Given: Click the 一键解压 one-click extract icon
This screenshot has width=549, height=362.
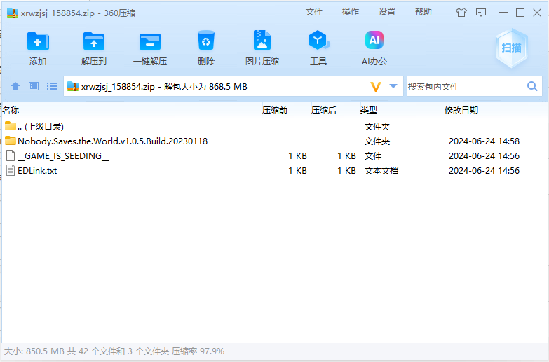Looking at the screenshot, I should click(150, 41).
